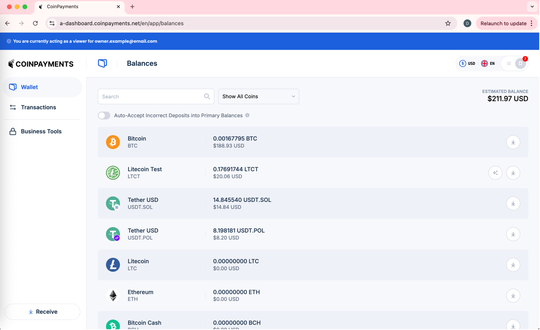The width and height of the screenshot is (540, 330).
Task: Go to Transactions in the sidebar
Action: click(x=38, y=107)
